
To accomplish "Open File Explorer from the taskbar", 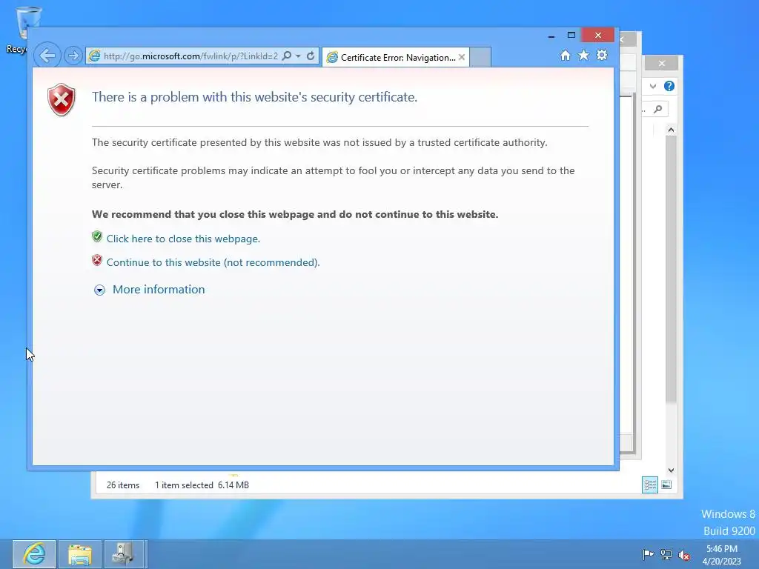I will pyautogui.click(x=80, y=554).
